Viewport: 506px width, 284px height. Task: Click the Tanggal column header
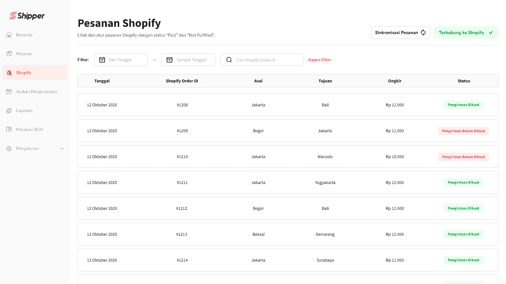tap(102, 81)
